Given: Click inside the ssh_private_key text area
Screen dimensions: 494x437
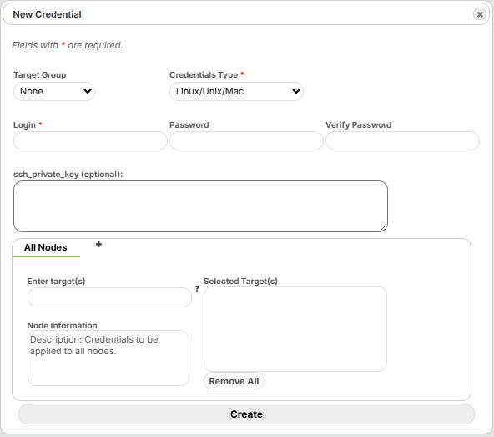Looking at the screenshot, I should 200,206.
